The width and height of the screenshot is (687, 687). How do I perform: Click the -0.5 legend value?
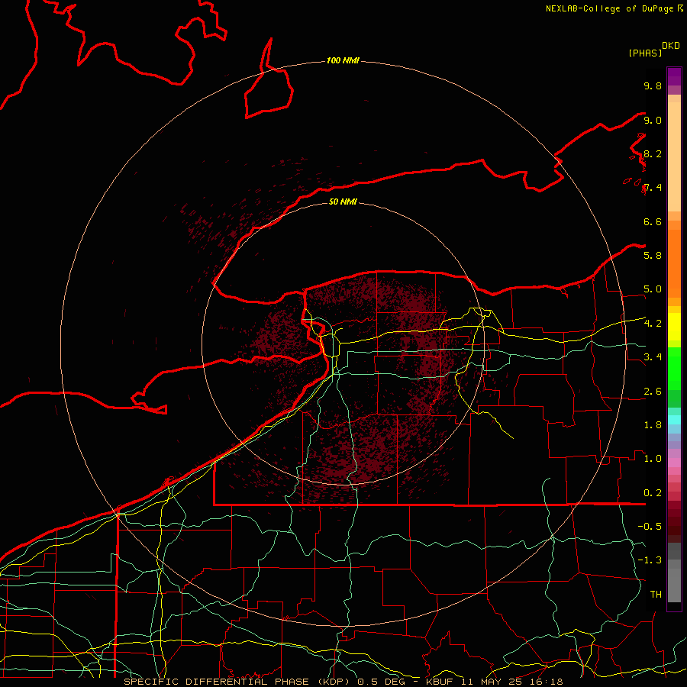coord(650,526)
